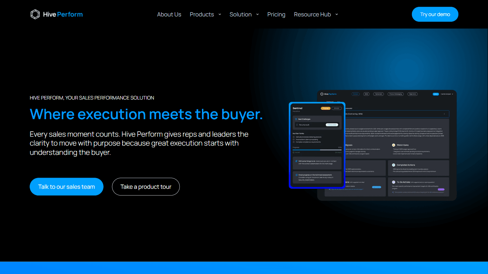Open the Camille user dropdown in preview

point(447,94)
